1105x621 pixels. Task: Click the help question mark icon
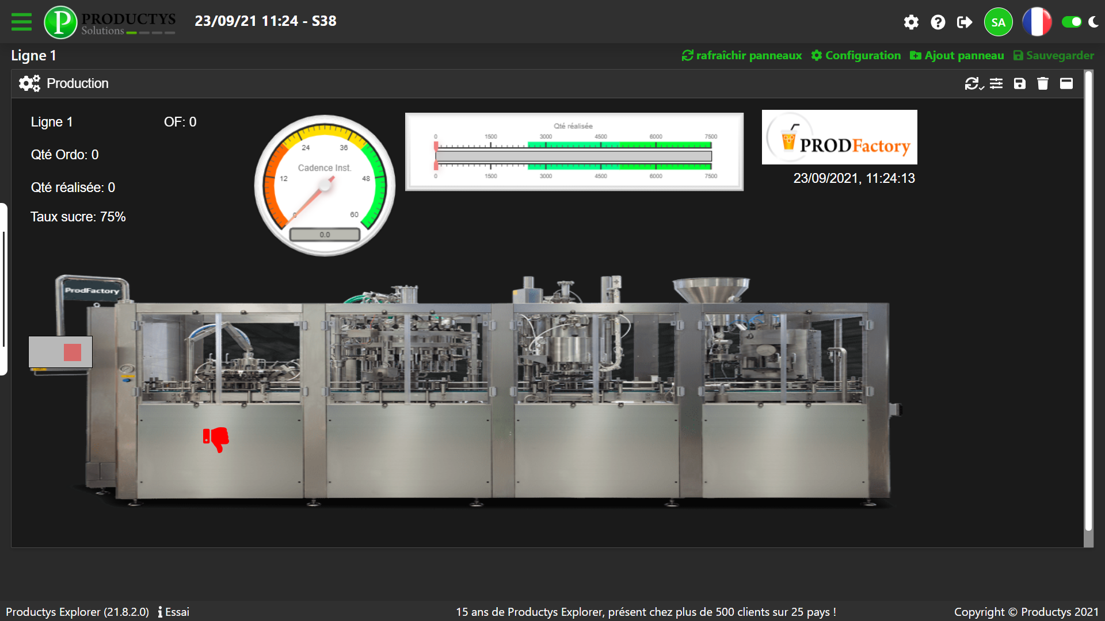click(x=938, y=22)
